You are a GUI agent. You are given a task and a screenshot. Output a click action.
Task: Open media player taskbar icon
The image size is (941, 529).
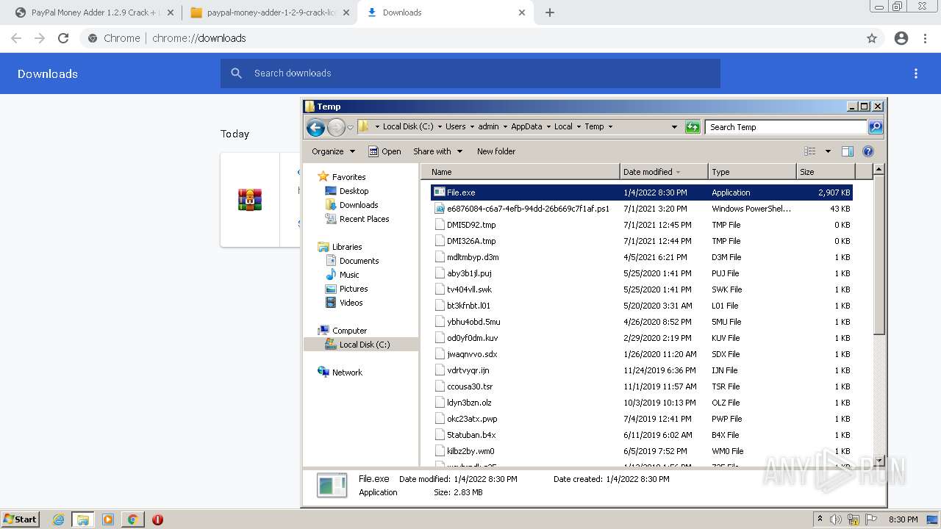click(108, 519)
